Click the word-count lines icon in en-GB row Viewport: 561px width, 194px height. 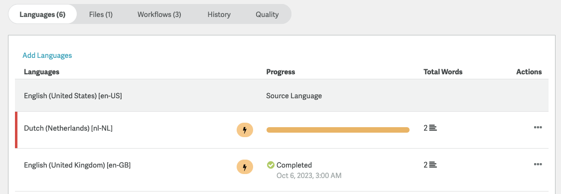[x=433, y=165]
